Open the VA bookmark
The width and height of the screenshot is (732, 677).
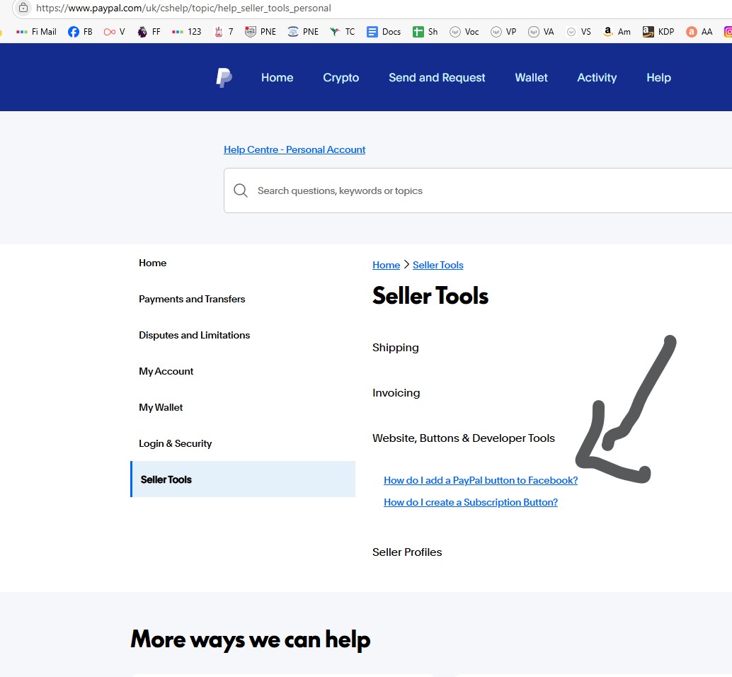click(541, 32)
